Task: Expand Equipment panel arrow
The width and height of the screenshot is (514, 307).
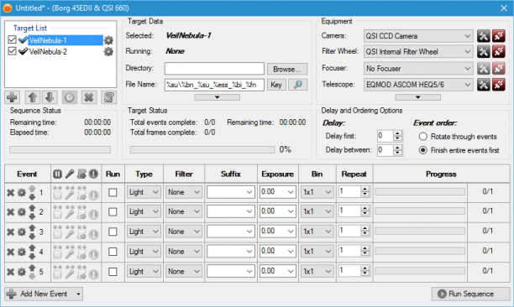Action: [417, 97]
